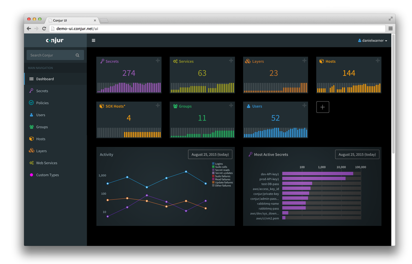Open Activity date picker August 25, 2015
The image size is (412, 264).
coord(210,154)
